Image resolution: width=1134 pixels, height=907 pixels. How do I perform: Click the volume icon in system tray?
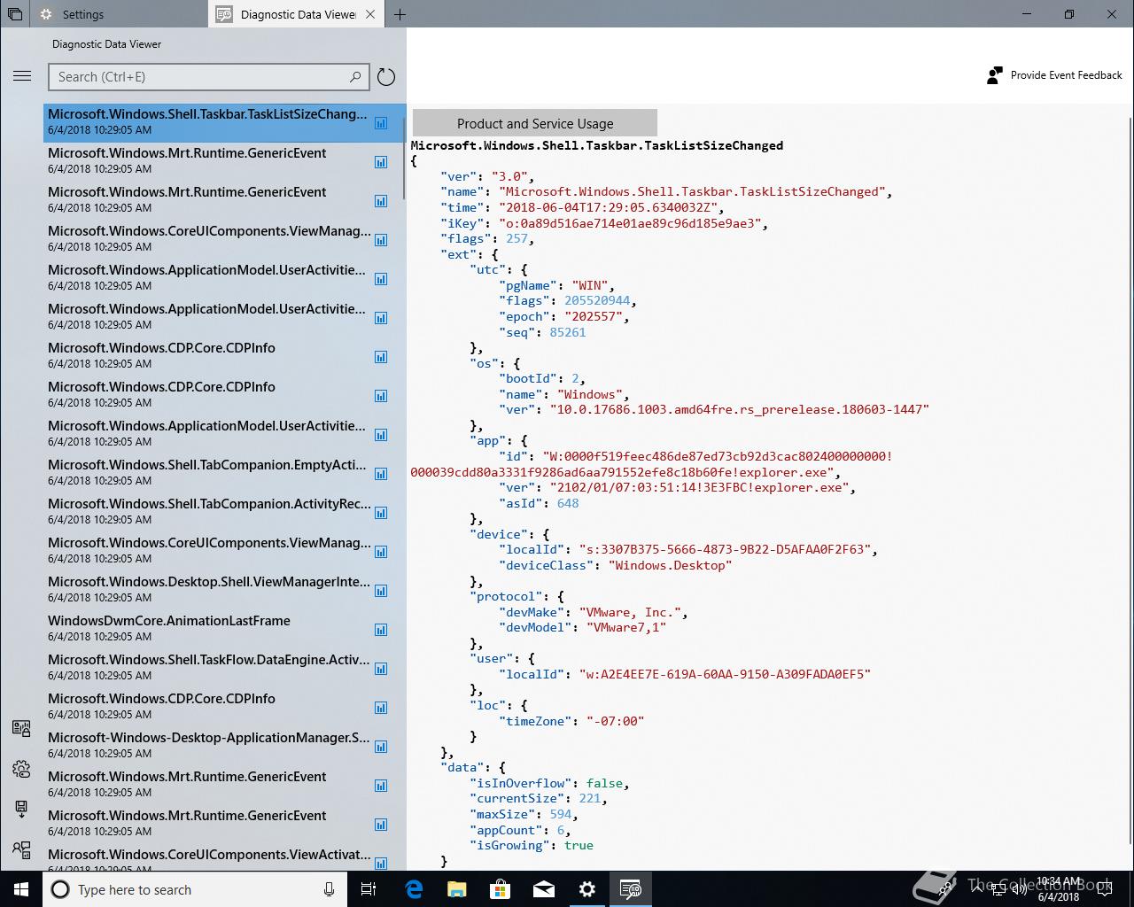pos(1020,889)
